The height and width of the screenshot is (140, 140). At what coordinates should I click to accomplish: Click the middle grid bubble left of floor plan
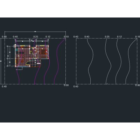[x=7, y=58]
